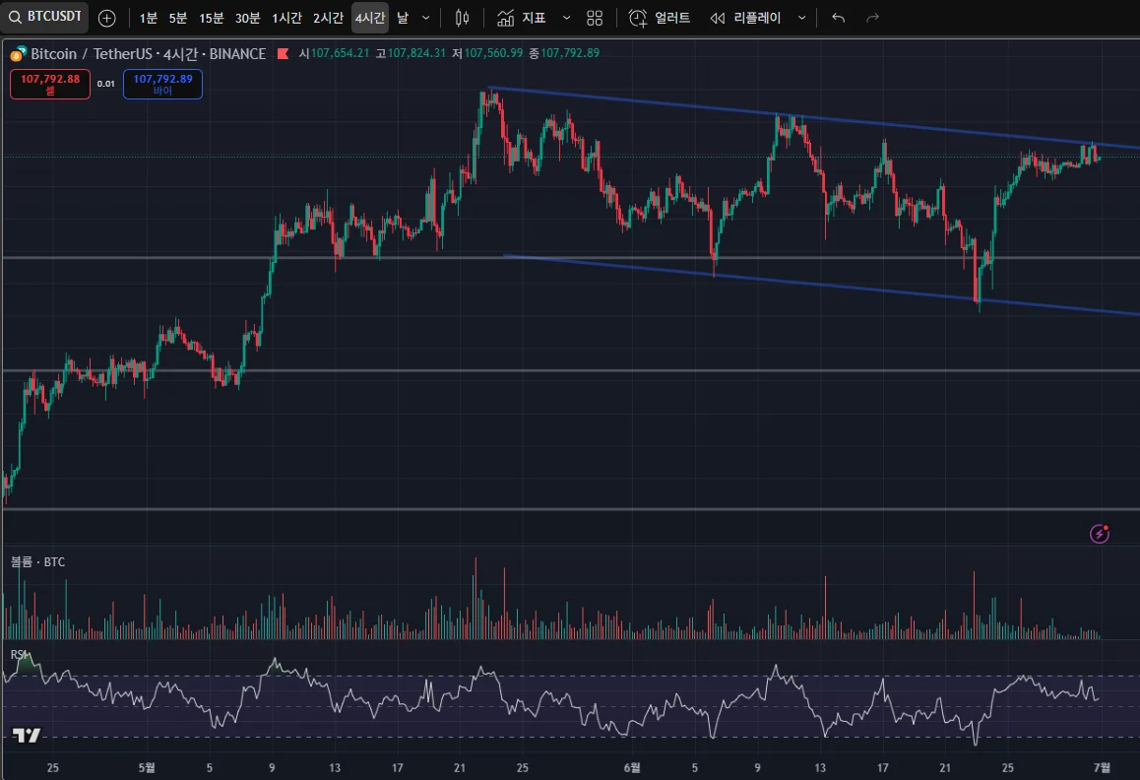Create an alert with 얼러트

click(x=660, y=18)
